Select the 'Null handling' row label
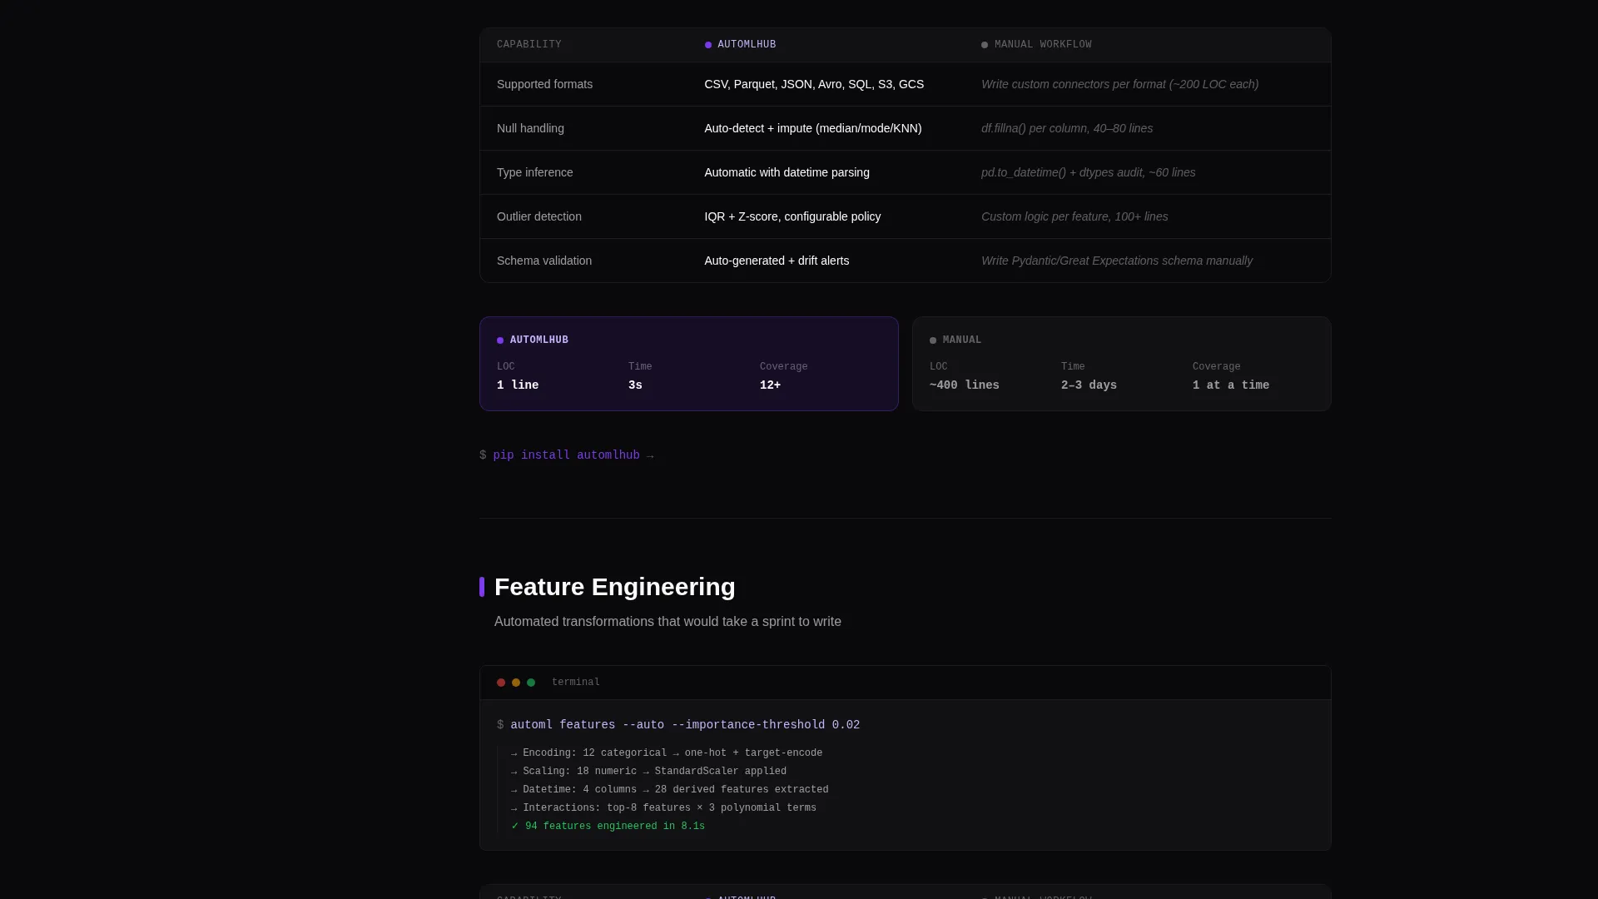 530,128
